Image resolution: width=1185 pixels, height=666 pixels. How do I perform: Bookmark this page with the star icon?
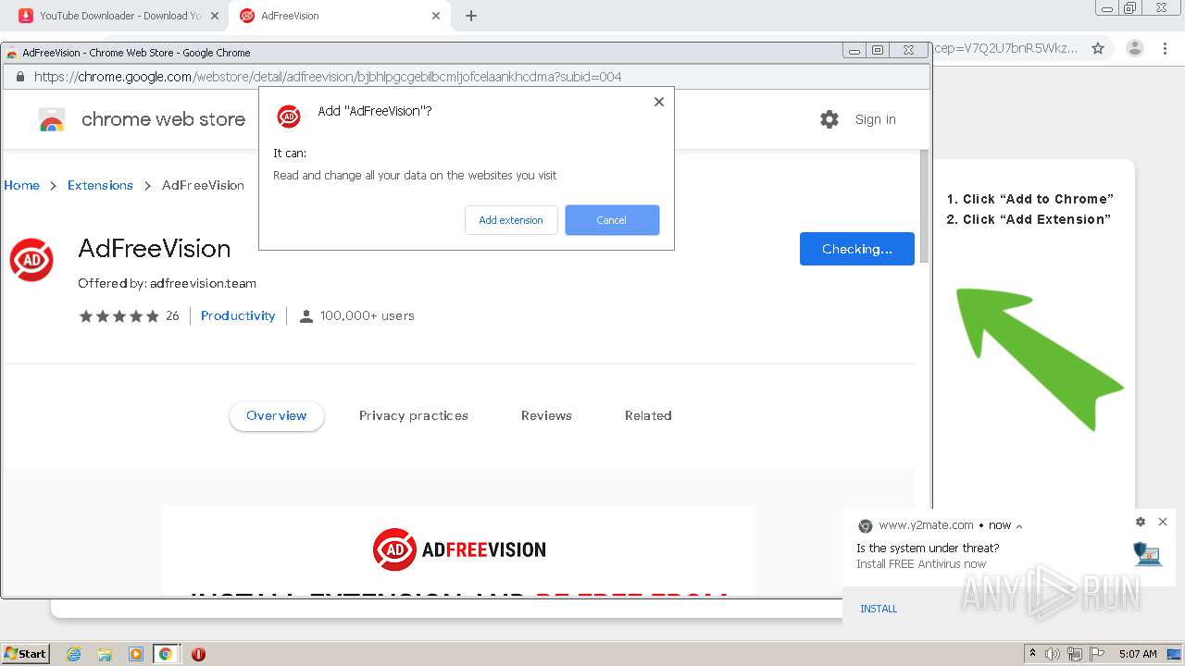1098,48
